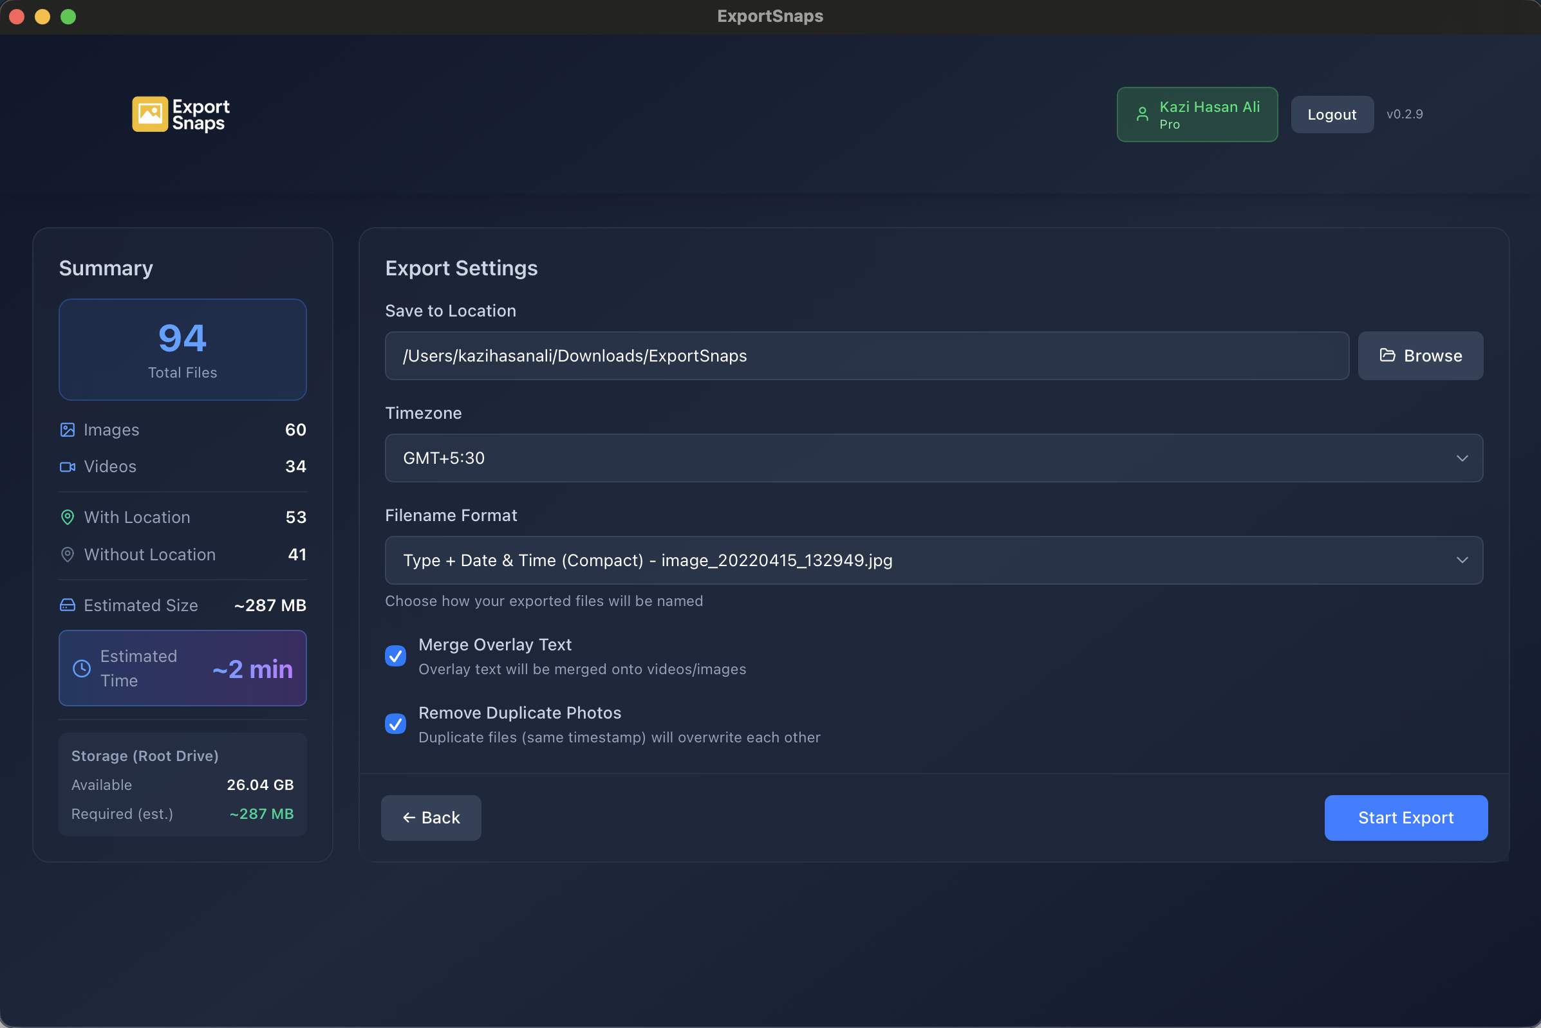The height and width of the screenshot is (1028, 1541).
Task: Open the Kazi Hasan Ali Pro badge
Action: pos(1197,113)
